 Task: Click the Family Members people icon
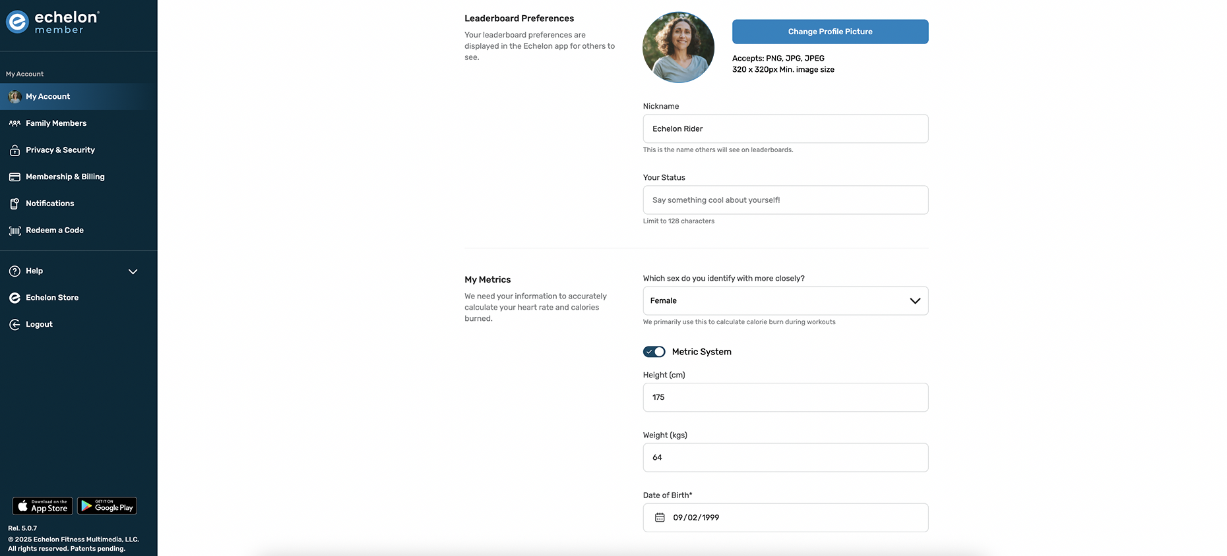15,123
